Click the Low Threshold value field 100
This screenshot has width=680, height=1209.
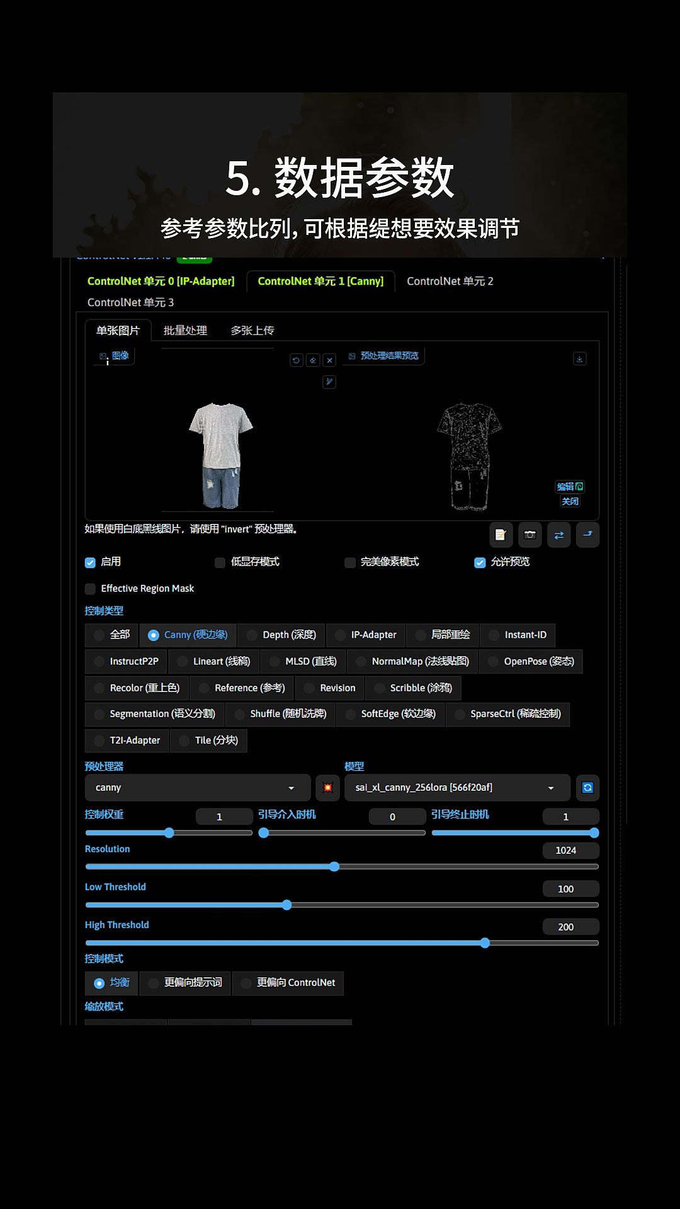pyautogui.click(x=570, y=889)
